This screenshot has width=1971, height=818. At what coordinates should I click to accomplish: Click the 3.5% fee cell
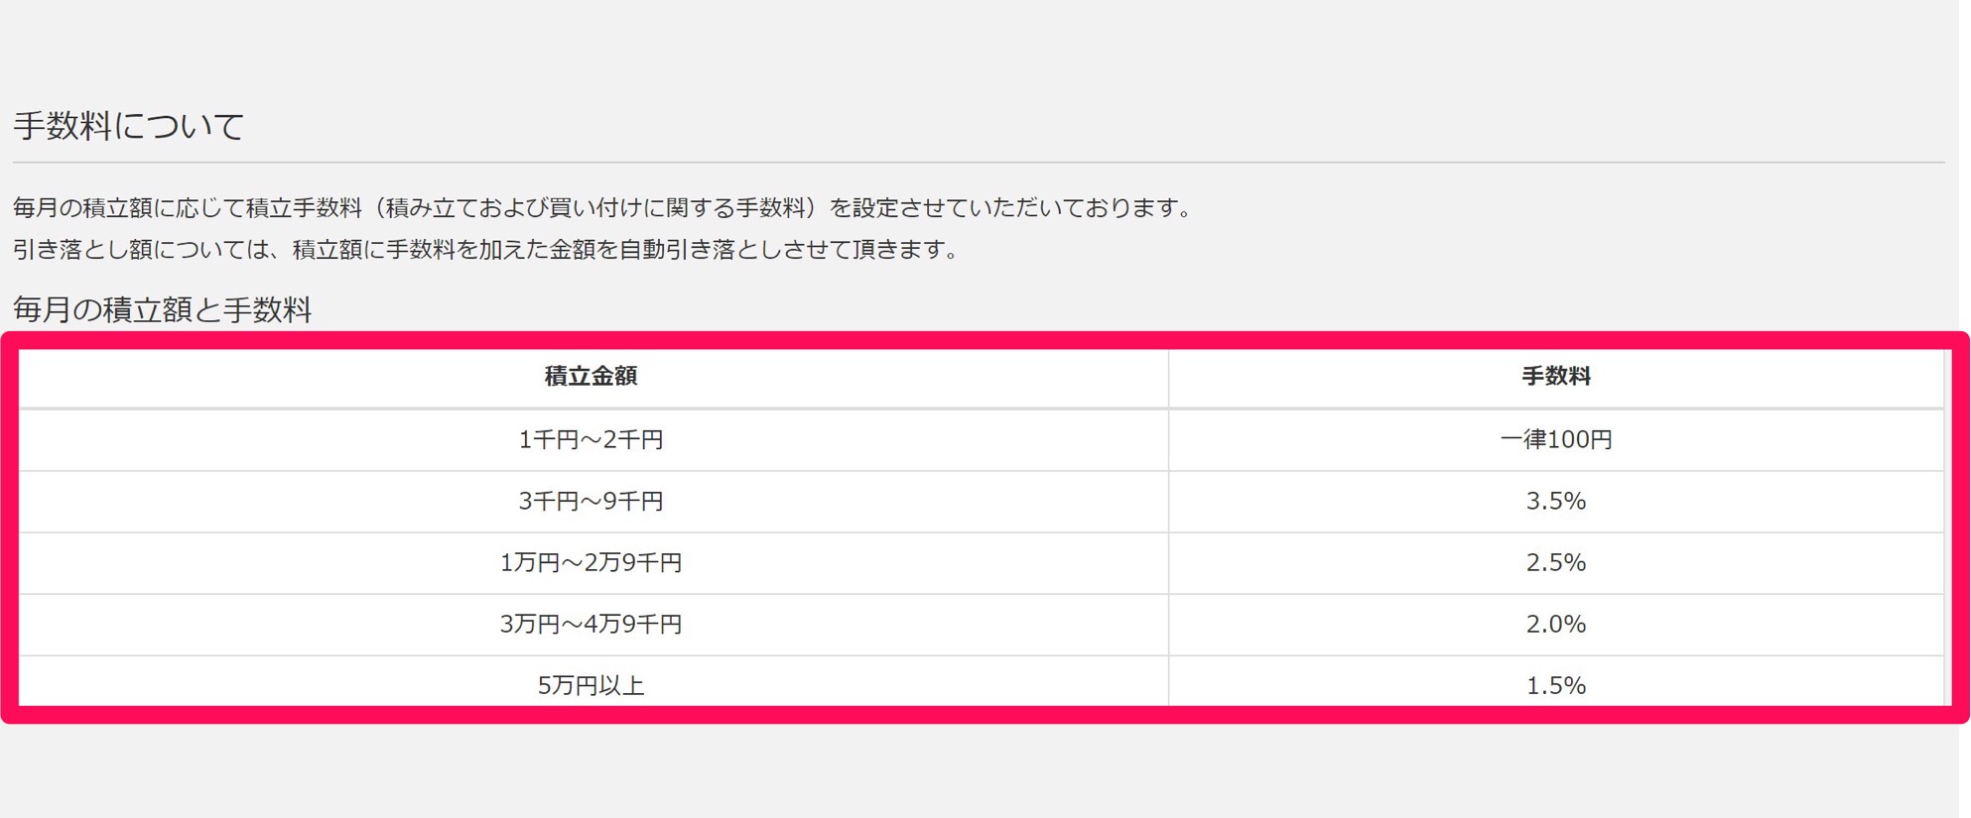coord(1555,501)
